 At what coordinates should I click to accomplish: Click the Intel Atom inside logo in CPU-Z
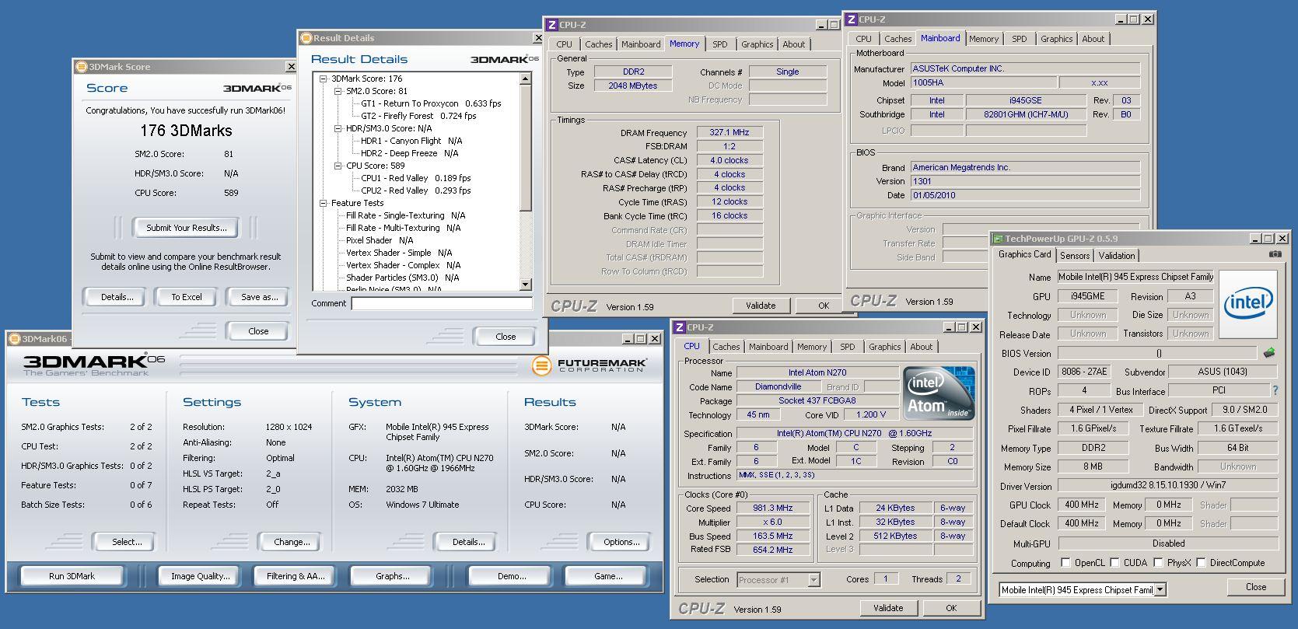point(939,393)
